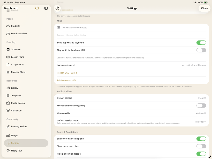Click the help circle icon in Settings header

[57, 8]
